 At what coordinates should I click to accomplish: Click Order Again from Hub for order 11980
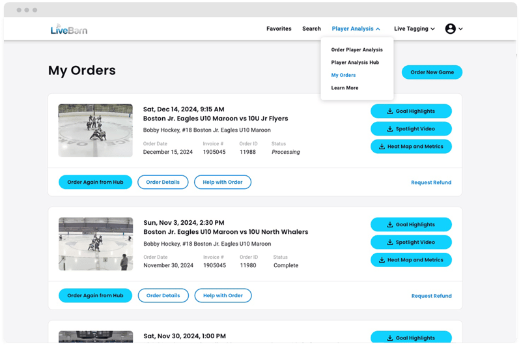pyautogui.click(x=95, y=295)
